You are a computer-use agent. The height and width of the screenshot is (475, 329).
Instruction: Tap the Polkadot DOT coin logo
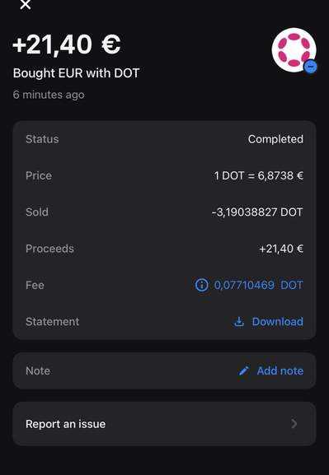tap(294, 50)
